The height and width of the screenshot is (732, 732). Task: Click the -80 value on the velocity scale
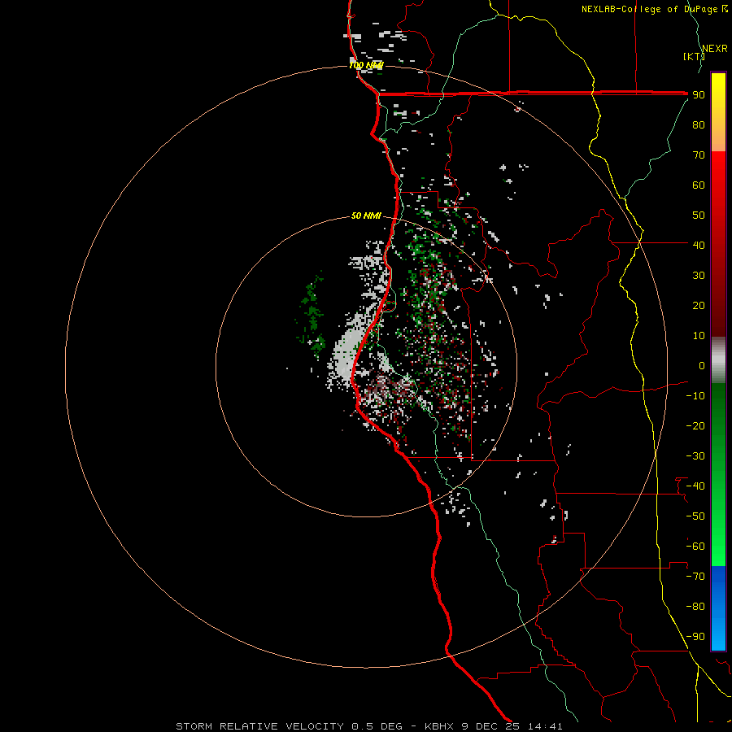[x=695, y=607]
